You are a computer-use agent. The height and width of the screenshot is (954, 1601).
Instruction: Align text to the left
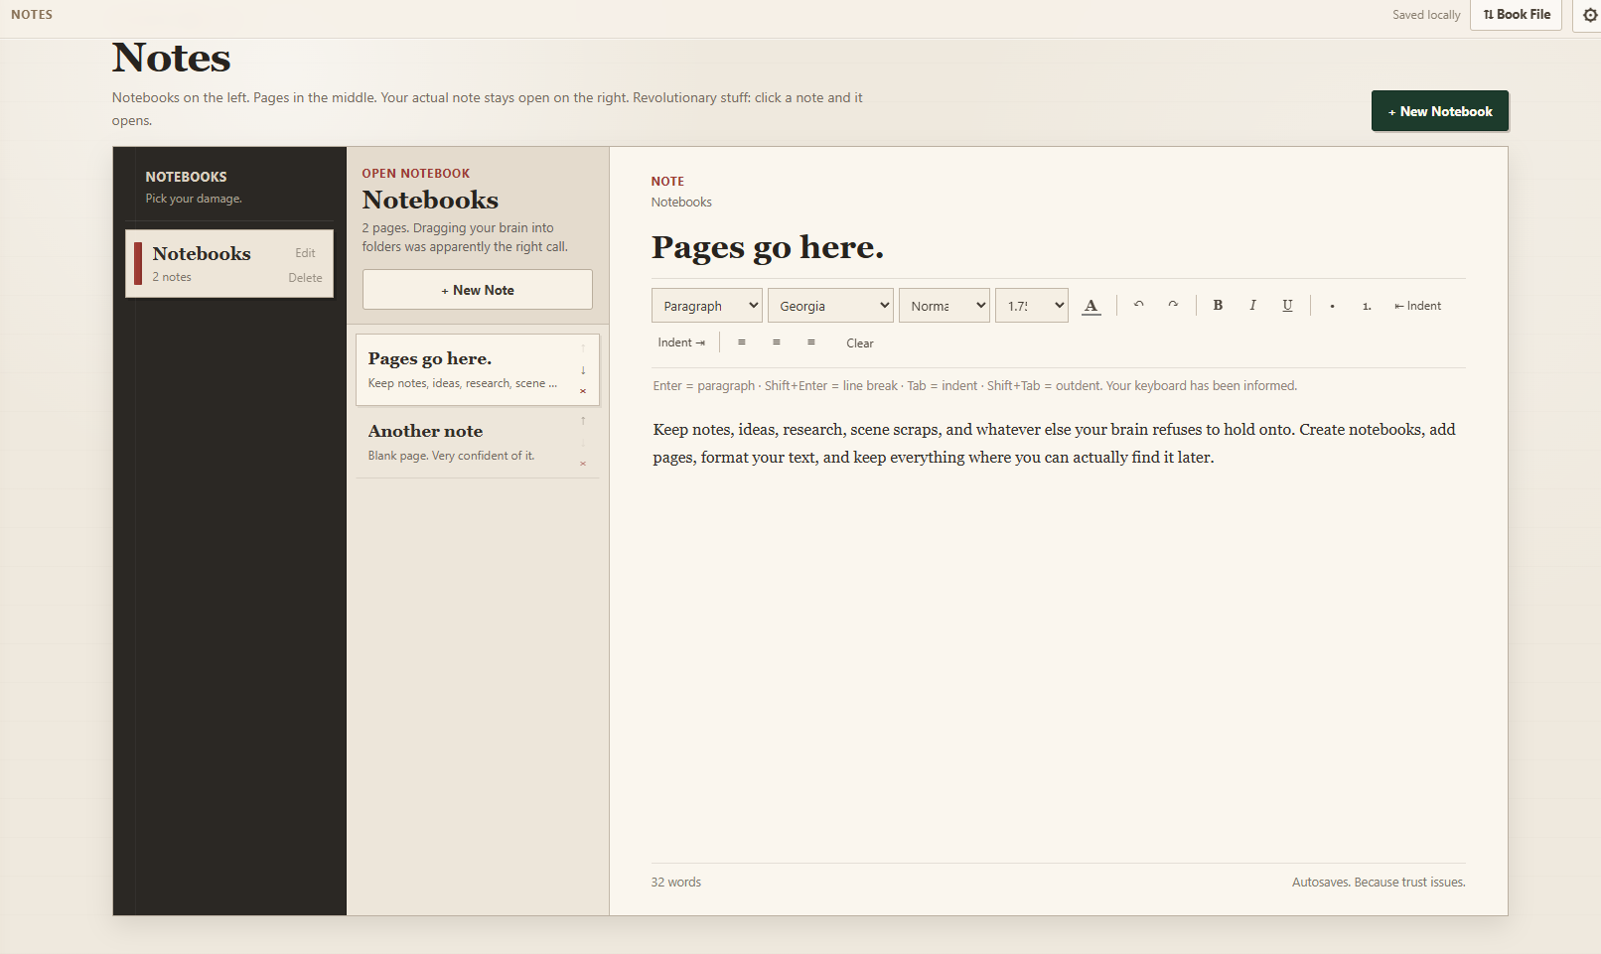pyautogui.click(x=741, y=342)
